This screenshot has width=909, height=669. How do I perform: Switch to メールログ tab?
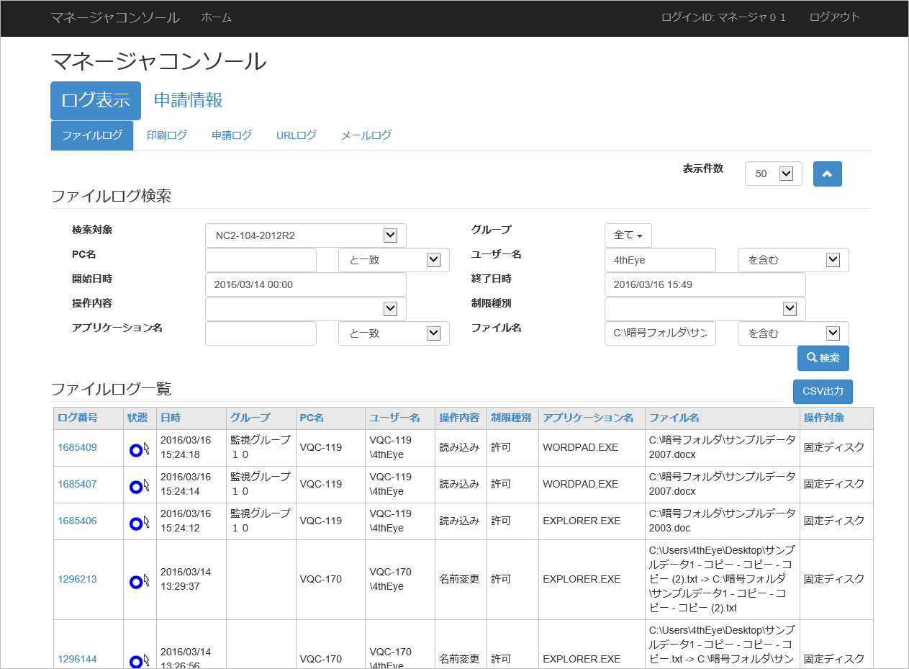[366, 135]
